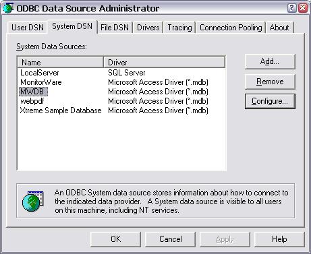
Task: Open the Tracing tab
Action: pyautogui.click(x=179, y=28)
